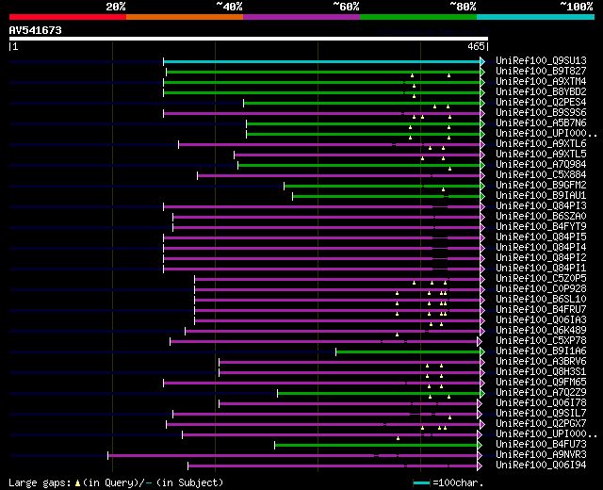Select the UniRef100_C5X884 label

[x=541, y=175]
